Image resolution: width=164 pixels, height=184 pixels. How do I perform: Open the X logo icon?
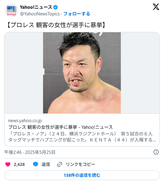[x=156, y=7]
